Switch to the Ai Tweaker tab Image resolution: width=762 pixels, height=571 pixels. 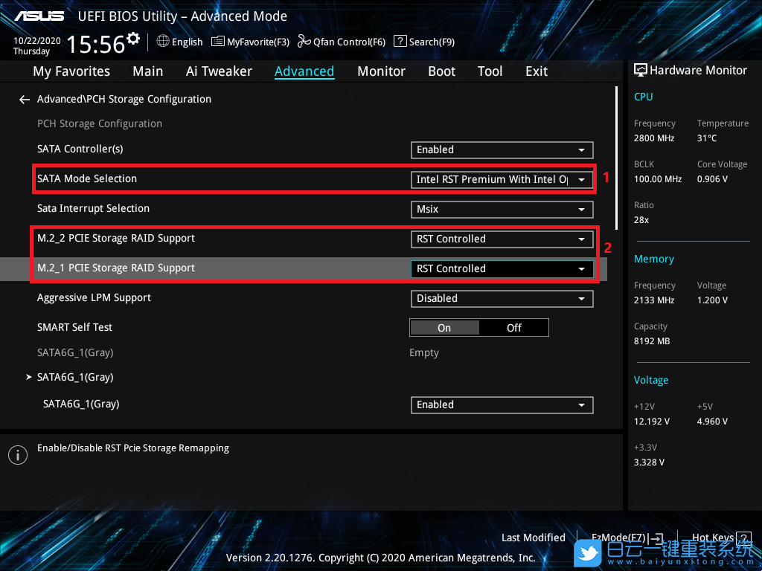219,71
